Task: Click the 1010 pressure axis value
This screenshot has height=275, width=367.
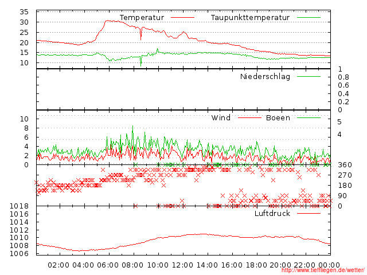Action: (19, 238)
